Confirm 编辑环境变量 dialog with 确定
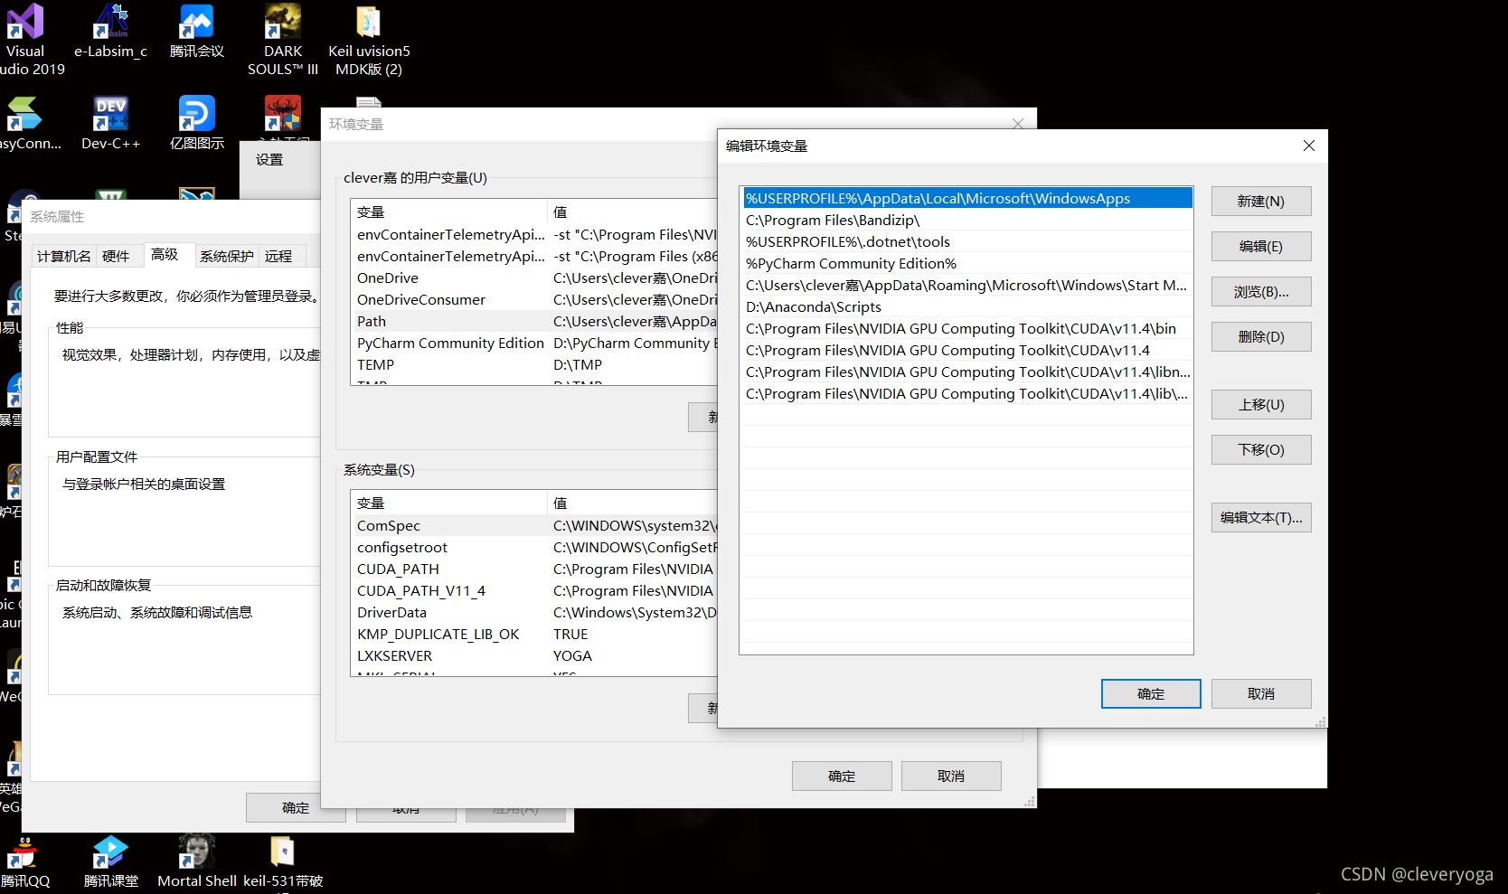This screenshot has width=1508, height=894. coord(1151,694)
